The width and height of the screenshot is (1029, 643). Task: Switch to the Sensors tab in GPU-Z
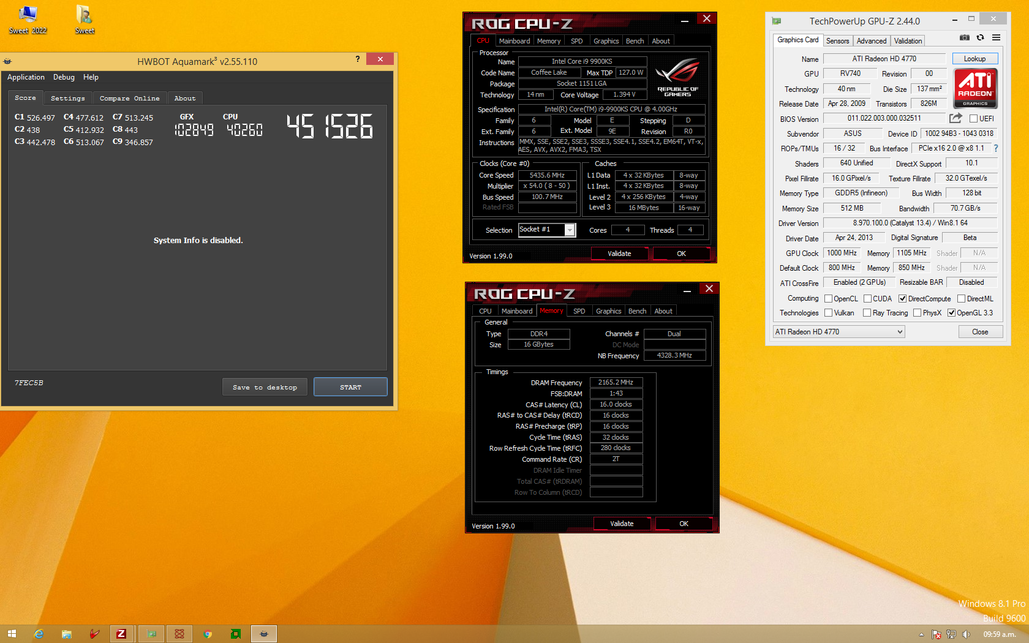point(837,41)
